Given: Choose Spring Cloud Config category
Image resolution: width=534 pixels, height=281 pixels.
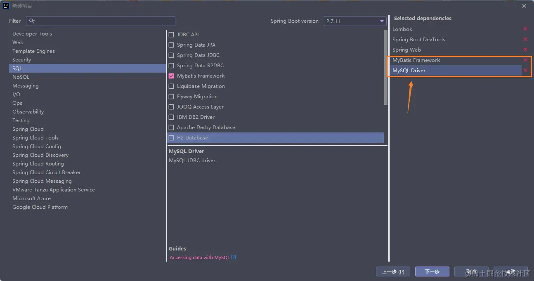Looking at the screenshot, I should [36, 146].
